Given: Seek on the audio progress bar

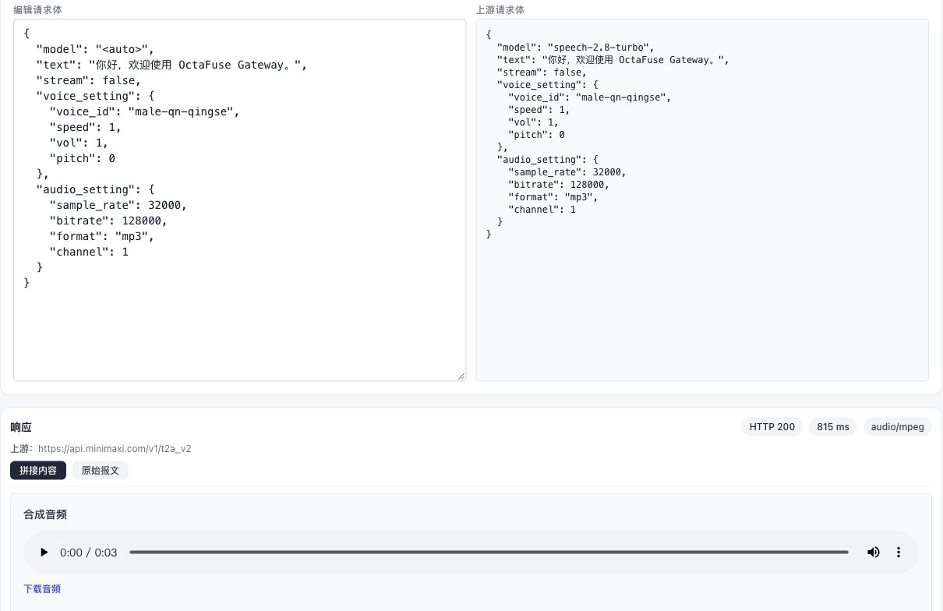Looking at the screenshot, I should click(489, 553).
